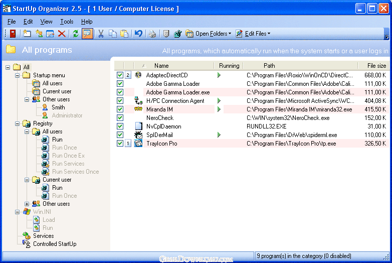Select Controlled StartUp in the tree
The height and width of the screenshot is (263, 392).
pyautogui.click(x=55, y=244)
